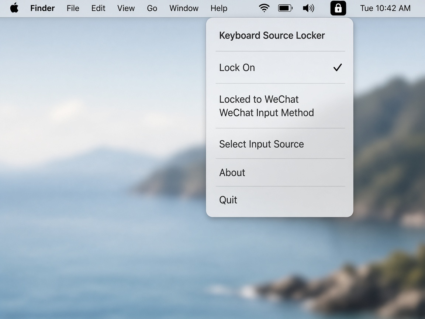Choose Select Input Source
Viewport: 425px width, 319px height.
tap(280, 144)
